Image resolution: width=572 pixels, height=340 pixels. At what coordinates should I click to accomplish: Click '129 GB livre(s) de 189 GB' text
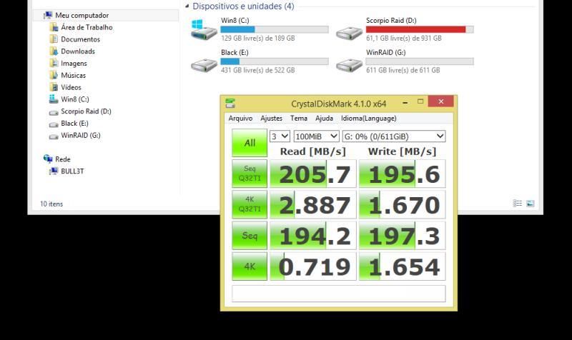pyautogui.click(x=258, y=39)
